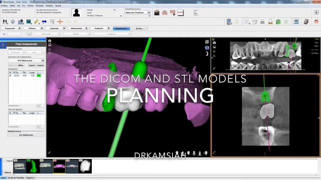Click the gray disc icon beside Save

tap(13, 21)
